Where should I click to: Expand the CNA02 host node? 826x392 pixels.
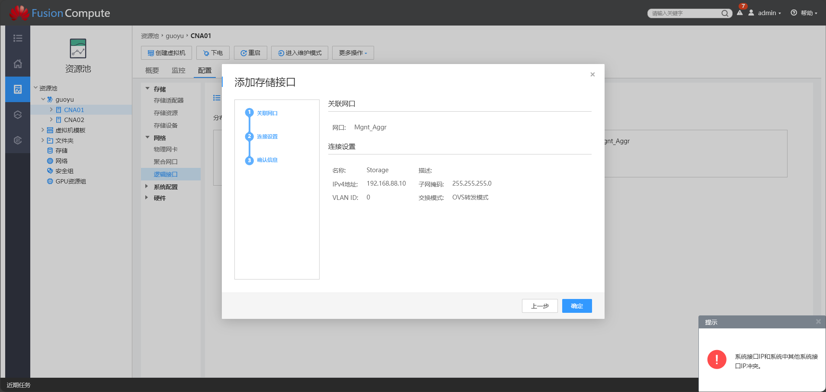[x=51, y=119]
